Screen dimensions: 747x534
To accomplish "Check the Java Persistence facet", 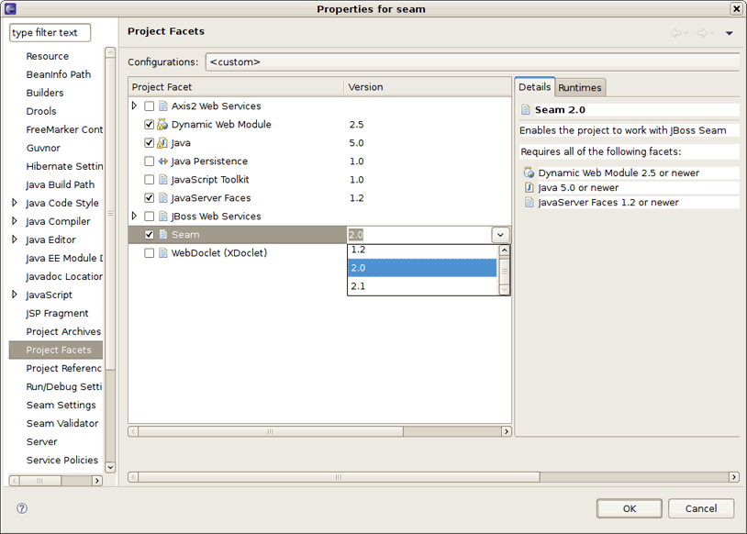I will coord(149,161).
